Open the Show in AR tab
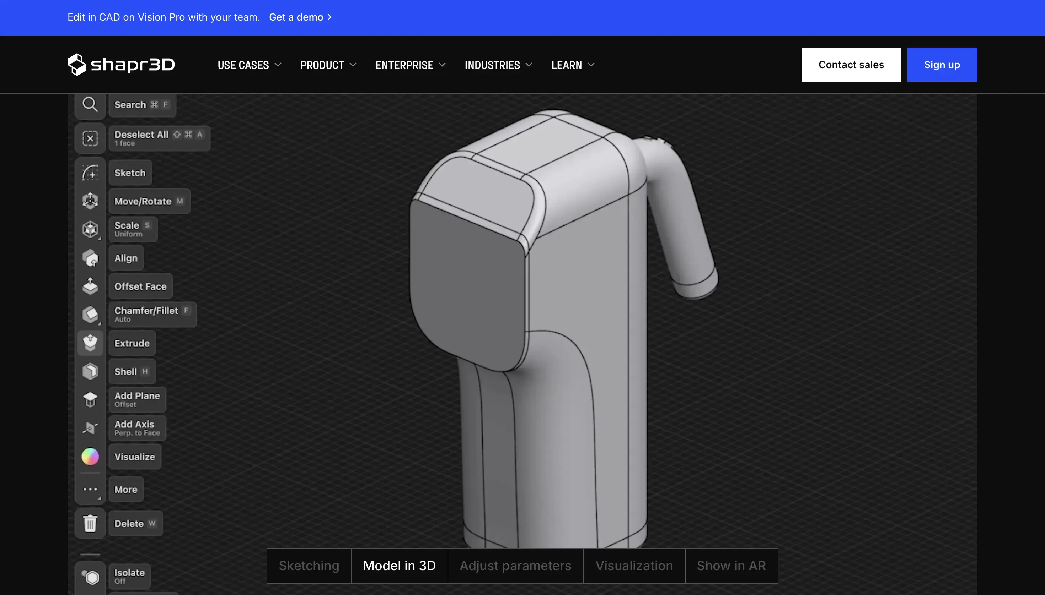The height and width of the screenshot is (595, 1045). click(x=731, y=565)
